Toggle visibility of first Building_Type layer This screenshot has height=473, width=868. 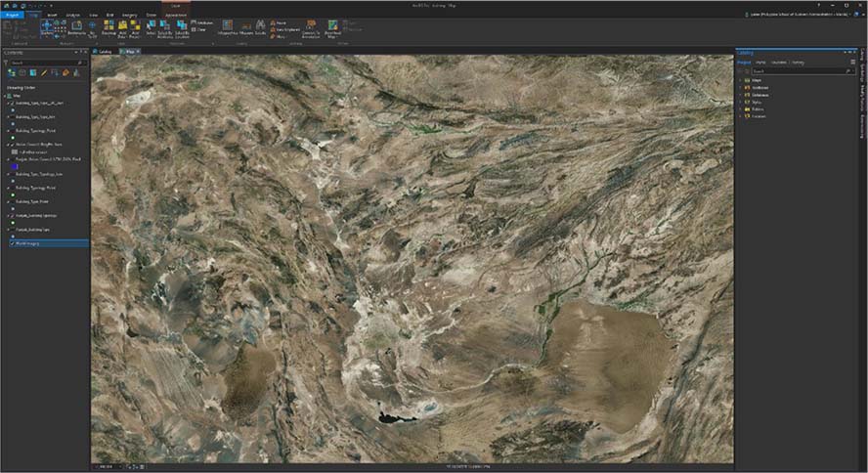click(12, 103)
